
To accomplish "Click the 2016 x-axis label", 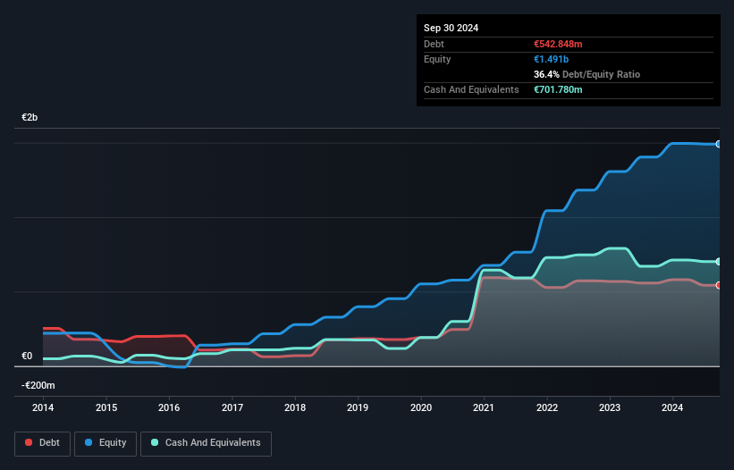I will pyautogui.click(x=169, y=407).
